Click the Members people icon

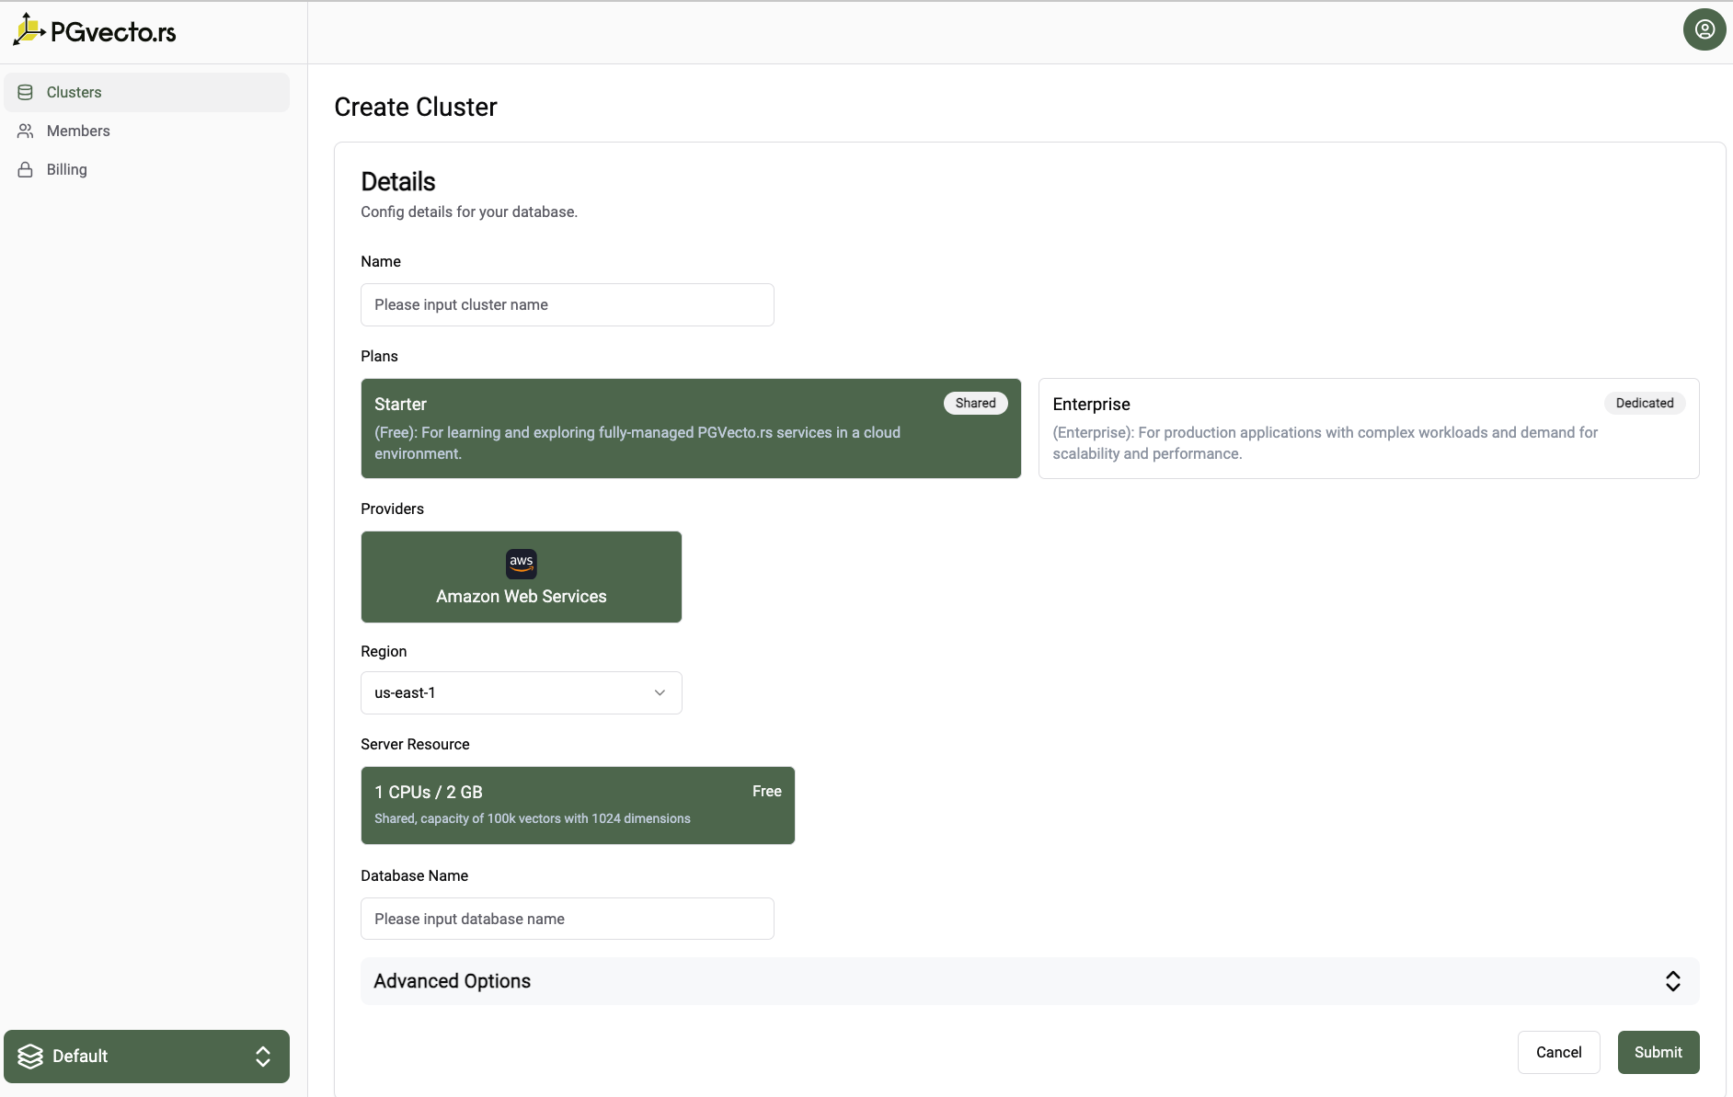pos(26,131)
